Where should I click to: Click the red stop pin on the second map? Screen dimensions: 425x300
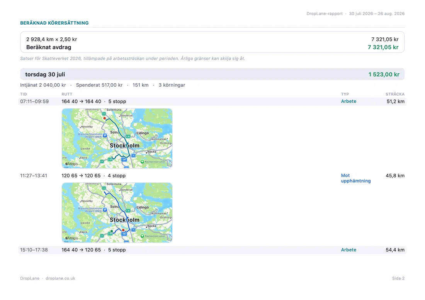[123, 230]
